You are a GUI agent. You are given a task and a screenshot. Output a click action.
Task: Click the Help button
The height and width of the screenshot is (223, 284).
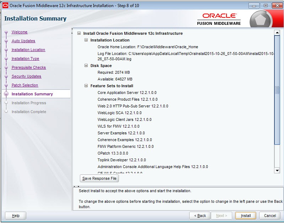pyautogui.click(x=16, y=216)
